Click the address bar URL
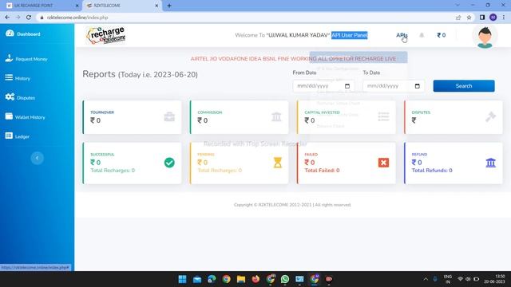 [77, 18]
